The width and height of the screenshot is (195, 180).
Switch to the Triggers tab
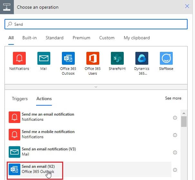pos(20,99)
